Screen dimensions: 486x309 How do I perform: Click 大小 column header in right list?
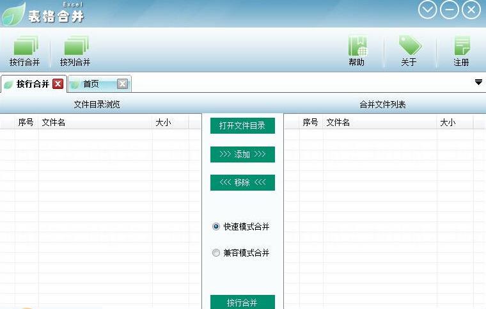(x=448, y=122)
